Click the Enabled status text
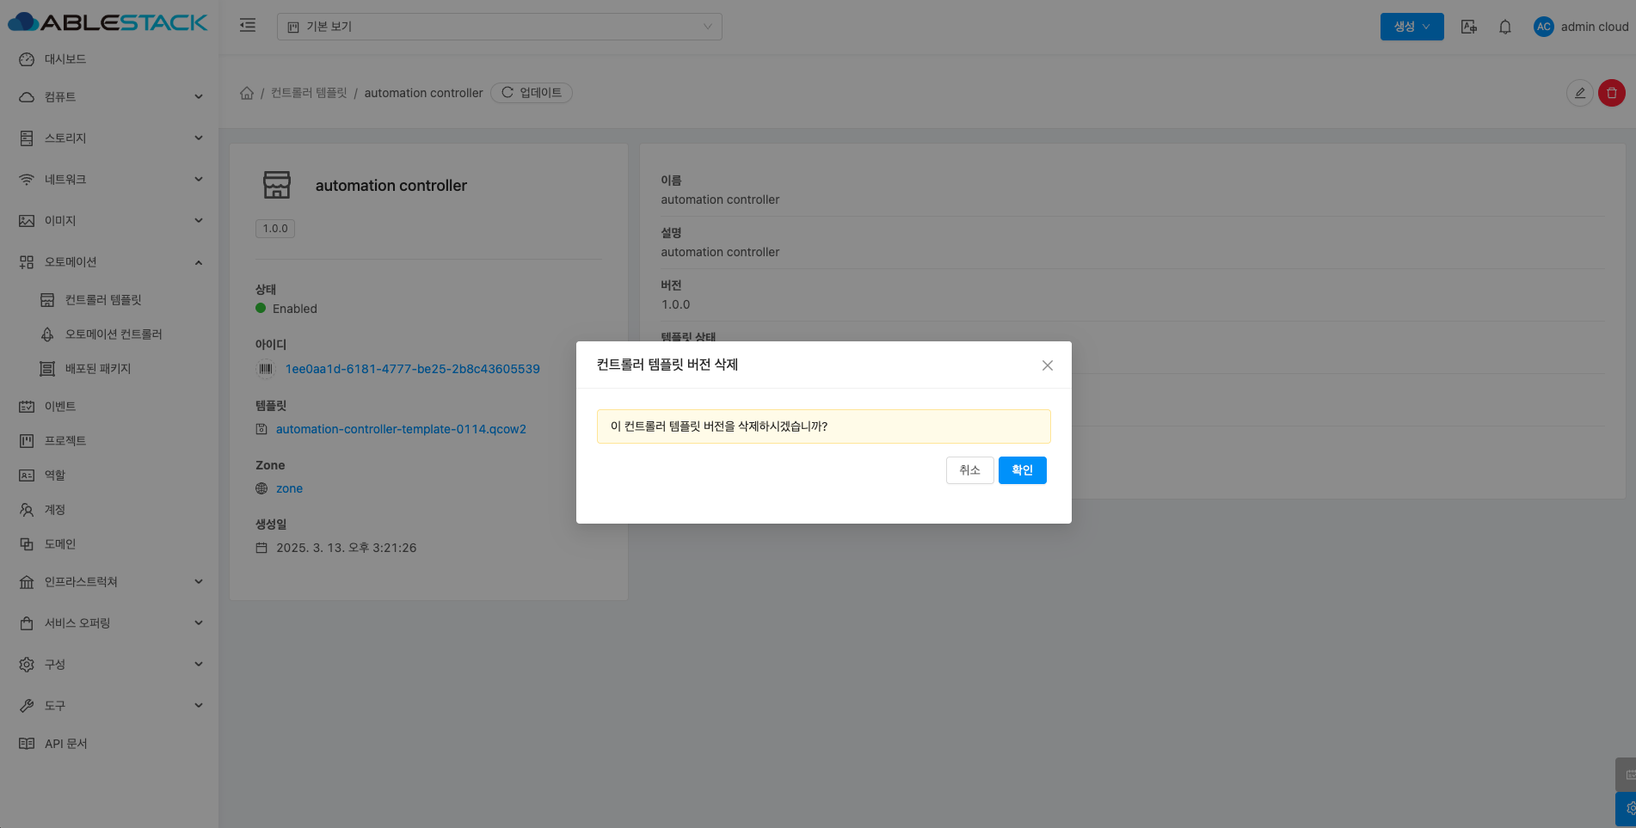This screenshot has width=1636, height=828. (295, 309)
